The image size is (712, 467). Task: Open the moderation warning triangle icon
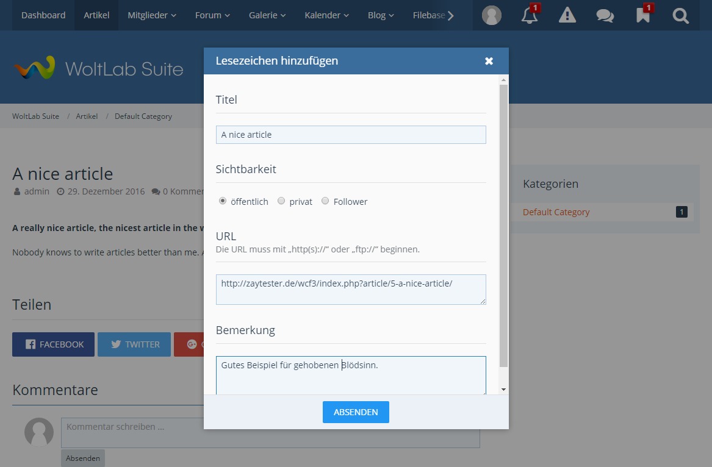[x=567, y=16]
